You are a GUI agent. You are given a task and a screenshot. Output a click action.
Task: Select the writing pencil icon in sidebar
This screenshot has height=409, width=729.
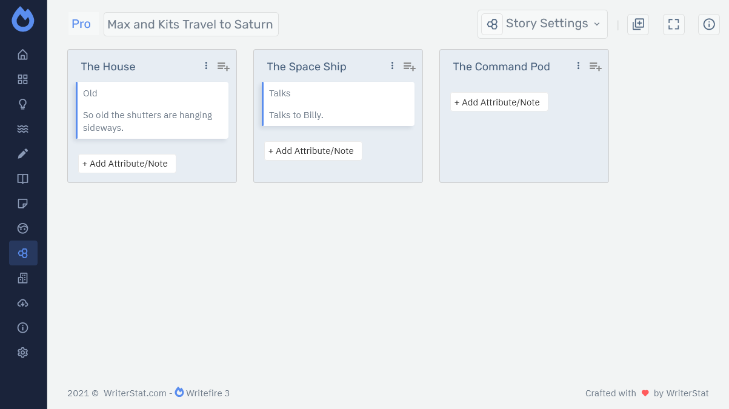coord(22,153)
